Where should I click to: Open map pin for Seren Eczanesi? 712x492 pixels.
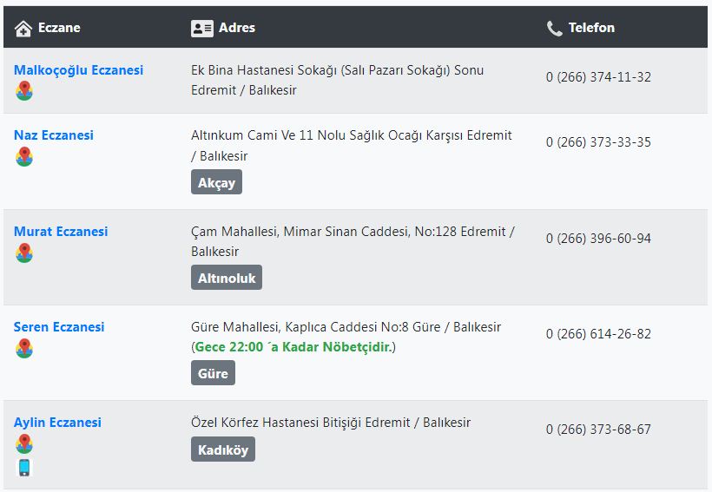[24, 348]
